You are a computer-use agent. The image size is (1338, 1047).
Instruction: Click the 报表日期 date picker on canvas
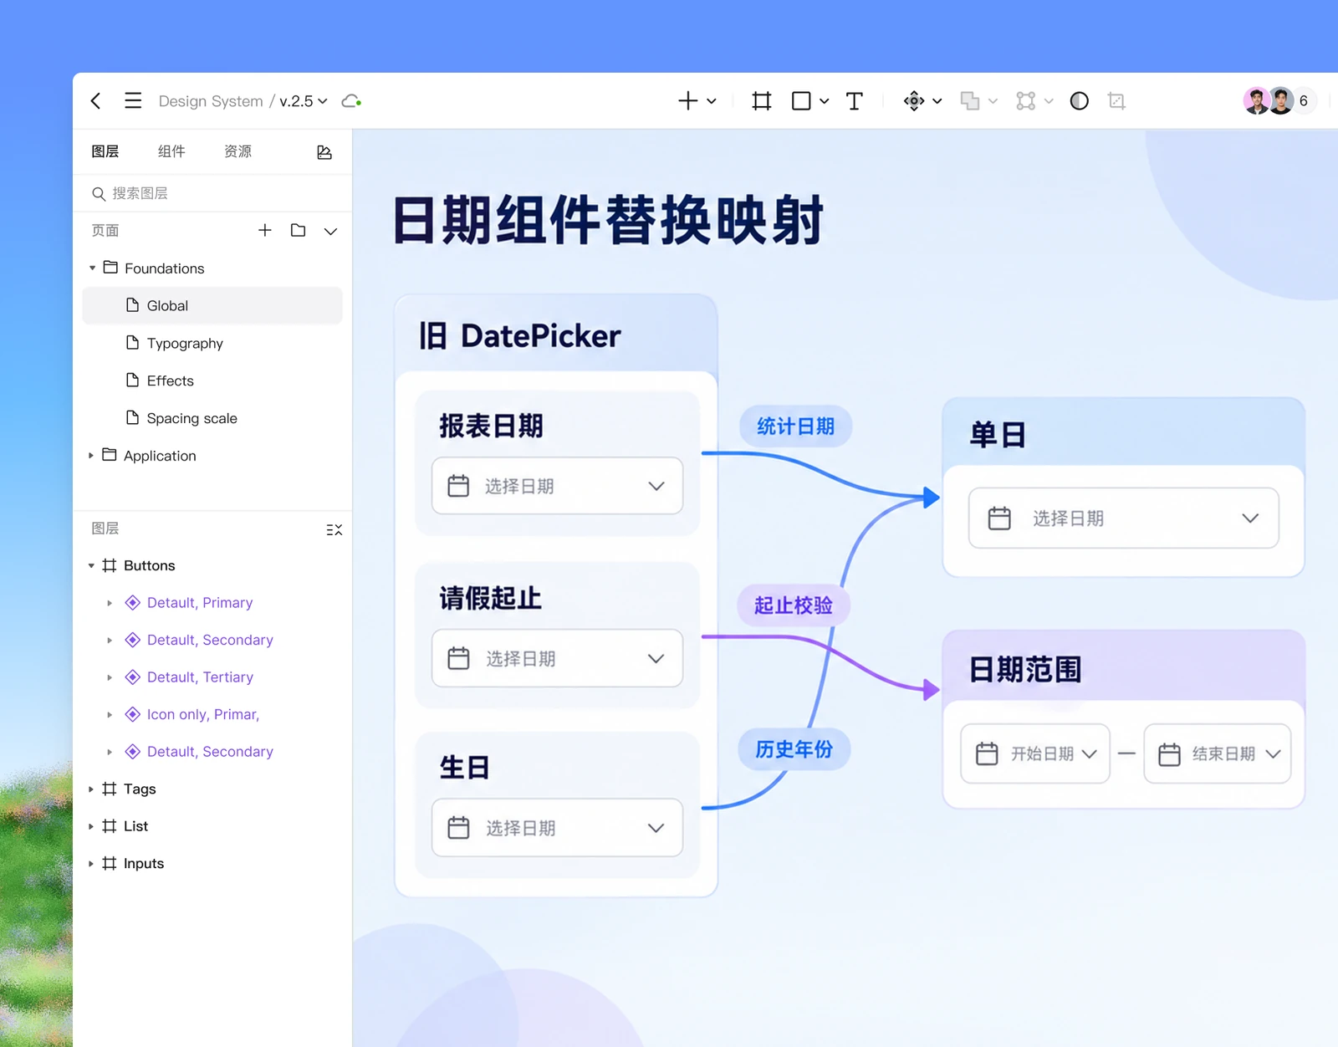click(557, 486)
